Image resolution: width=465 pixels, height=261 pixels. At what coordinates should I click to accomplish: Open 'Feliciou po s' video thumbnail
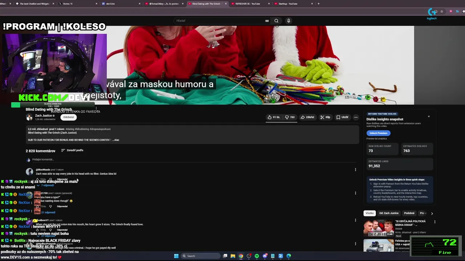click(379, 245)
